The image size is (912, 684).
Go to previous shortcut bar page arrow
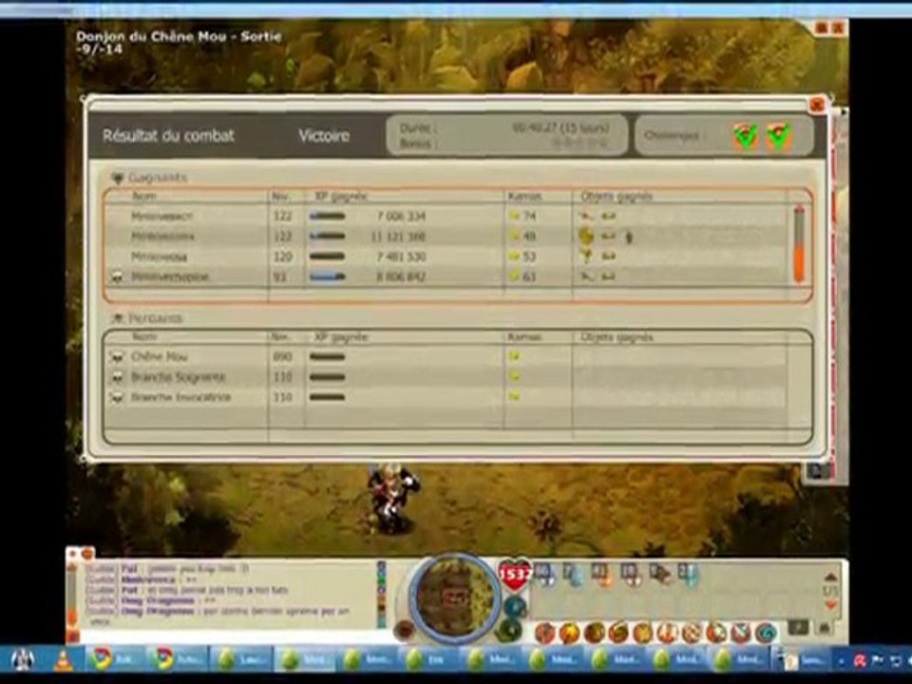click(x=830, y=577)
